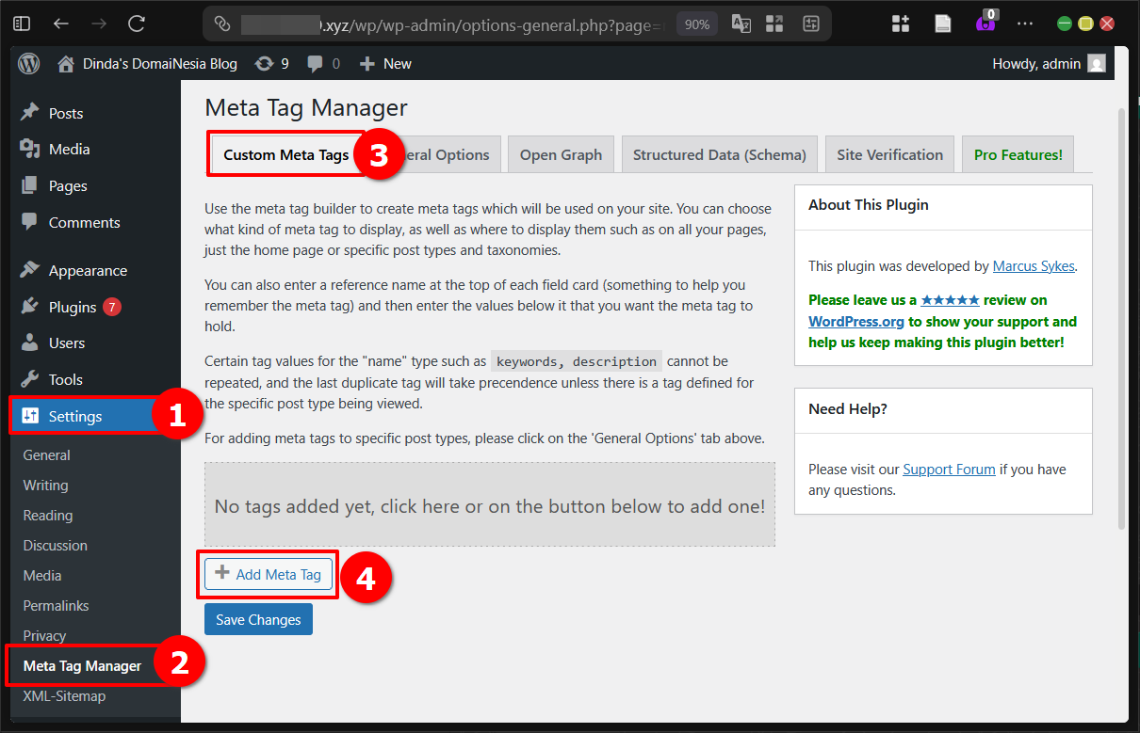The image size is (1140, 733).
Task: Click the Comments bubble in the admin bar
Action: pyautogui.click(x=314, y=63)
